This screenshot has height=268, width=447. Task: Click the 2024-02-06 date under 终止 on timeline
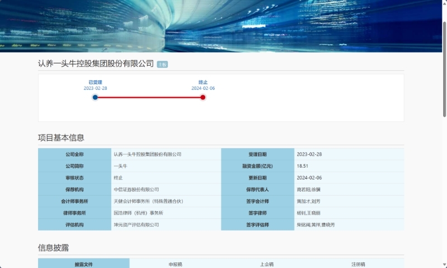point(203,89)
